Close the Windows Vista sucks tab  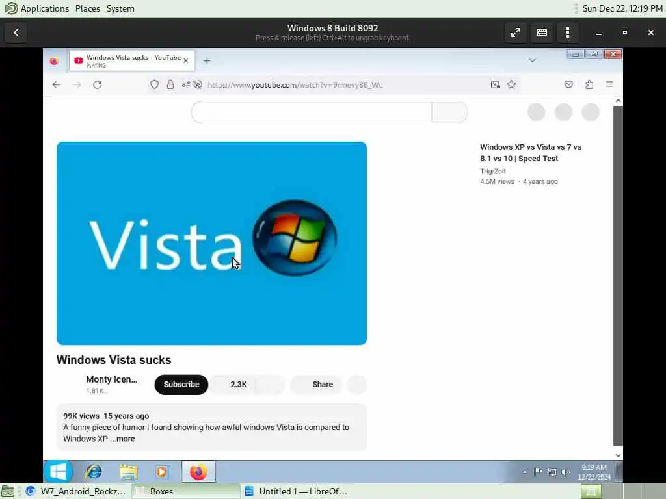point(185,60)
